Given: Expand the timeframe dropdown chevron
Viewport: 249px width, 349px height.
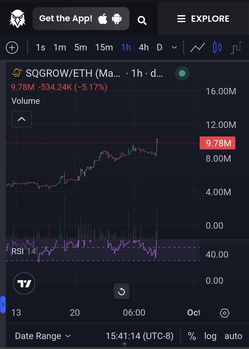Looking at the screenshot, I should [174, 47].
